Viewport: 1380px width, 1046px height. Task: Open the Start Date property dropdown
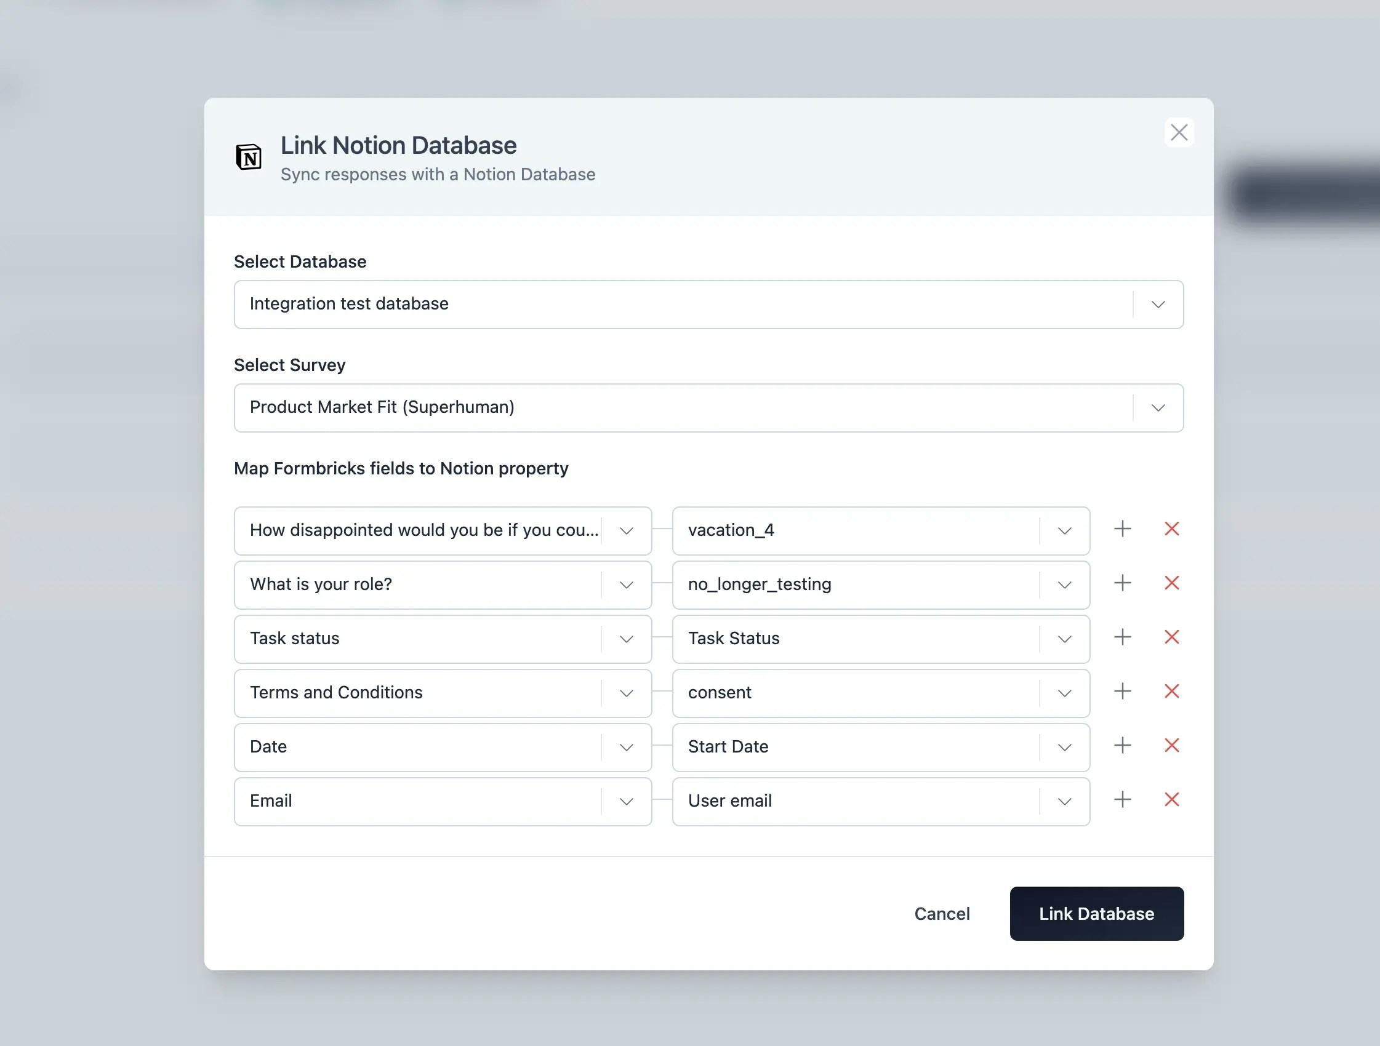click(x=1064, y=748)
